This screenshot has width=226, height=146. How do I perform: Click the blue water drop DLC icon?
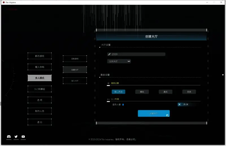point(123,104)
